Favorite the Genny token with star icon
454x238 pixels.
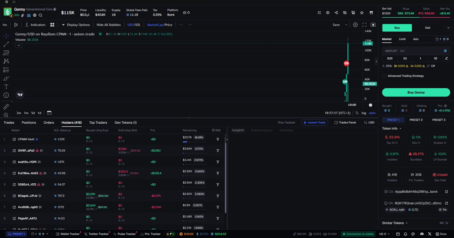click(362, 12)
